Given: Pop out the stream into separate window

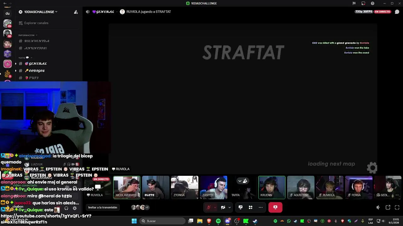Looking at the screenshot, I should [388, 207].
